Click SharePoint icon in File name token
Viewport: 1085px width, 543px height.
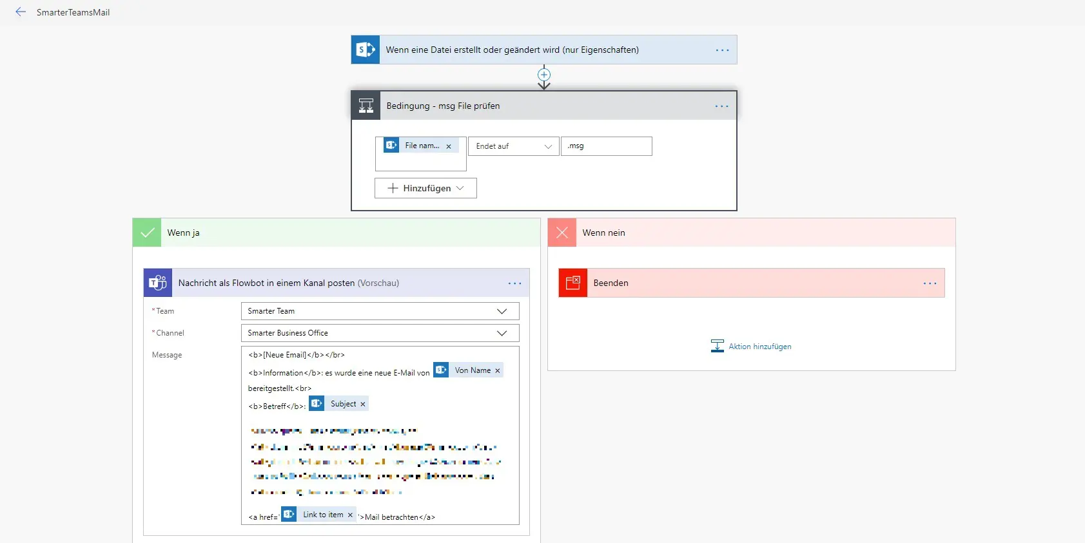click(391, 145)
